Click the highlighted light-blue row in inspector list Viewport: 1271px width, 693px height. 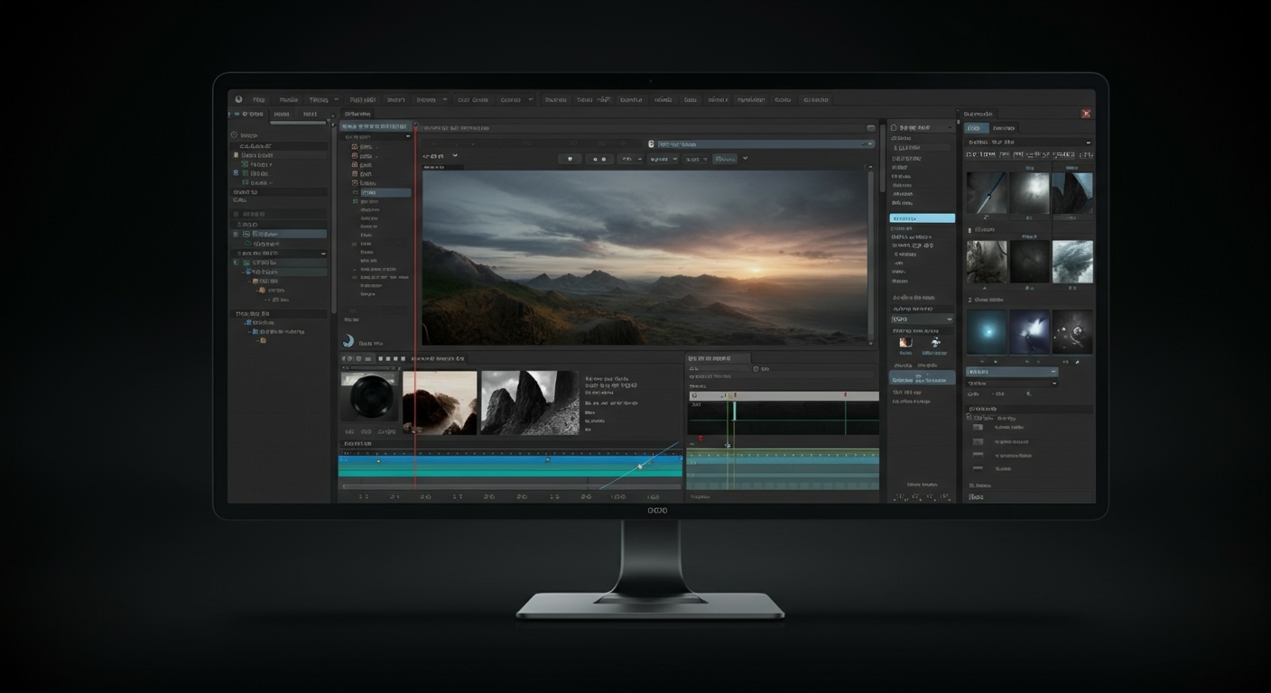click(922, 218)
